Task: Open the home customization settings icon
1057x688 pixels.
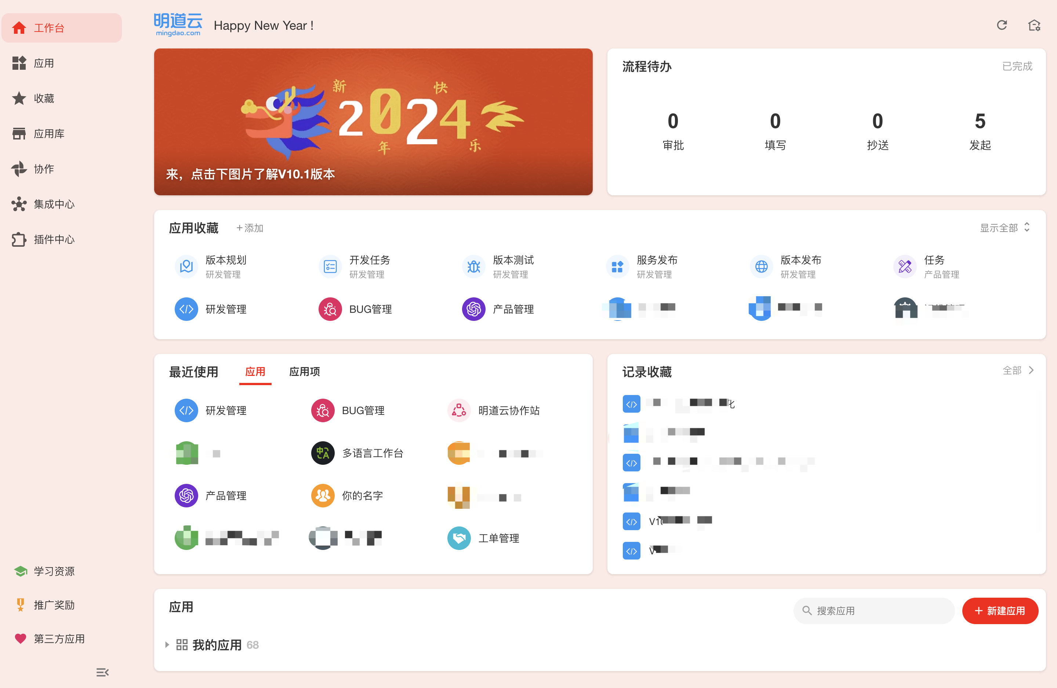Action: tap(1034, 25)
